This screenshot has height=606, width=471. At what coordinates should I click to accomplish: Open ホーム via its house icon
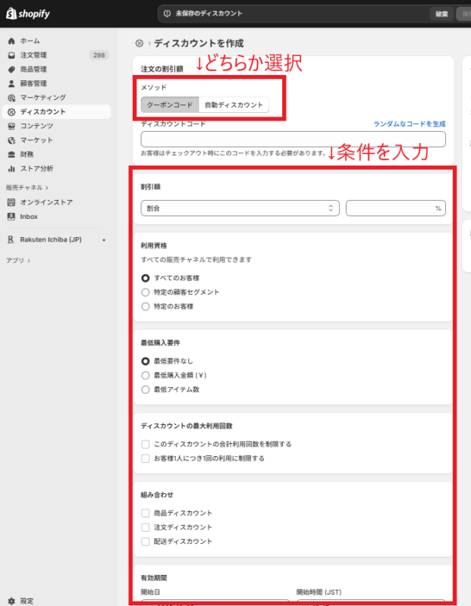(x=11, y=41)
